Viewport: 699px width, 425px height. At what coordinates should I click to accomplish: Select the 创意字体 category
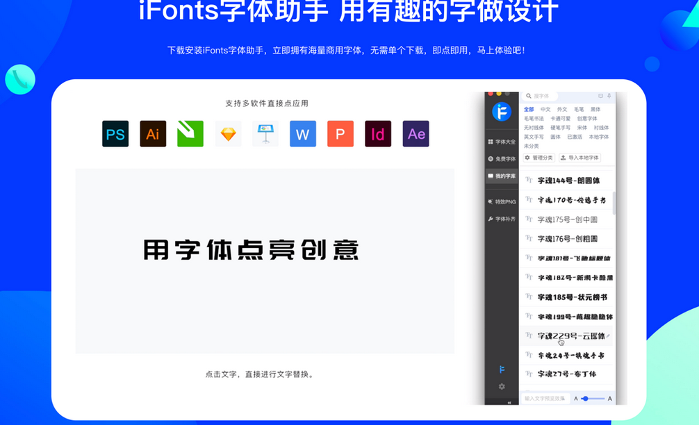click(x=587, y=119)
